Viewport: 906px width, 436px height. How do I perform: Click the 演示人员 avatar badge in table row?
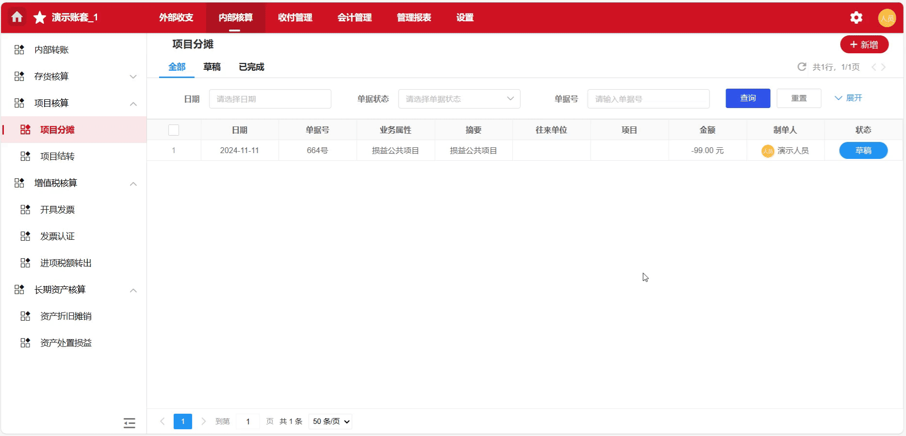[768, 151]
